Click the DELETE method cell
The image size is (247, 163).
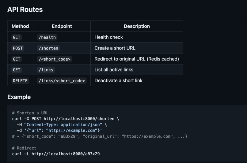point(20,81)
